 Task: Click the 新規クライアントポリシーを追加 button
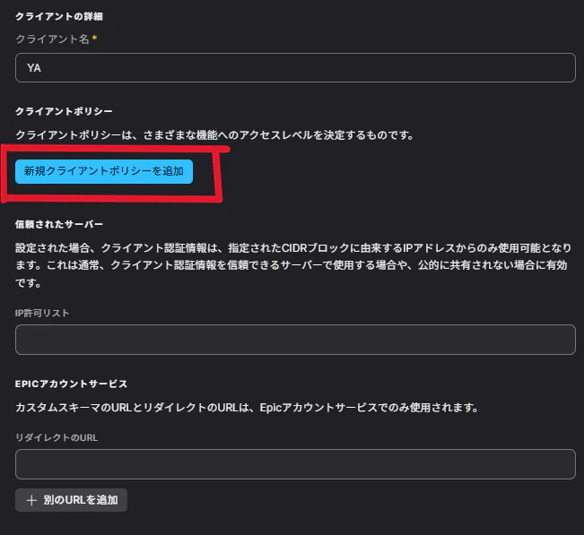coord(104,171)
